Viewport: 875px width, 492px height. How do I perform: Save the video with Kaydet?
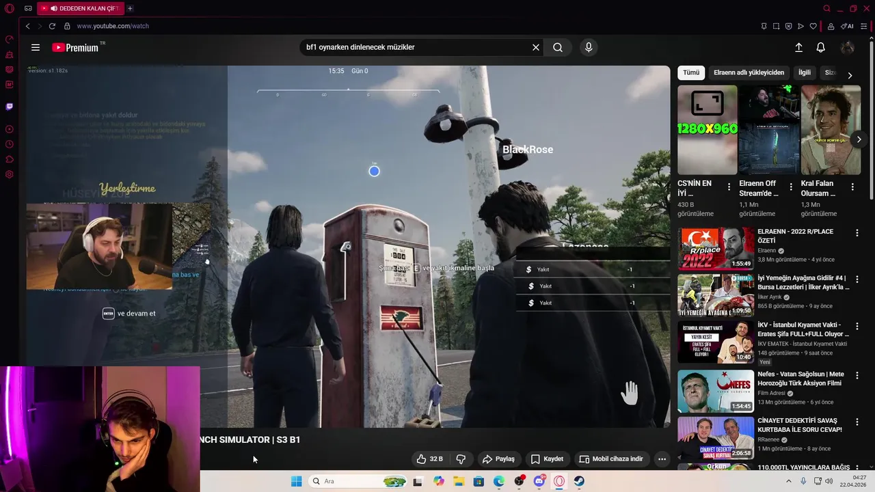pyautogui.click(x=548, y=459)
